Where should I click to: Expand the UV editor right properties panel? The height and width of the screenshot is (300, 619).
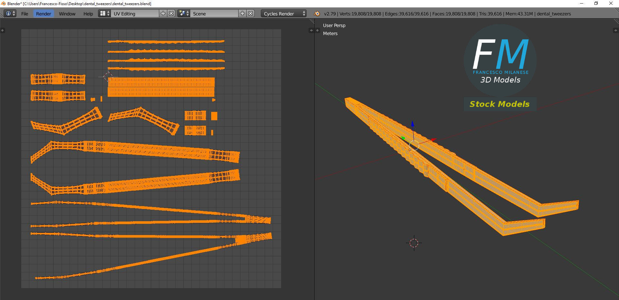pos(311,30)
